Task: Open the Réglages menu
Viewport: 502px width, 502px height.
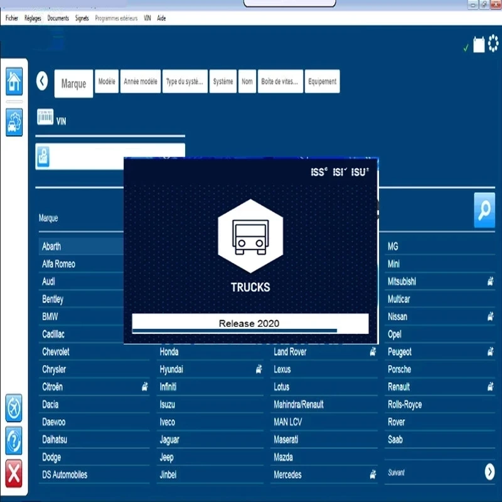Action: click(33, 18)
